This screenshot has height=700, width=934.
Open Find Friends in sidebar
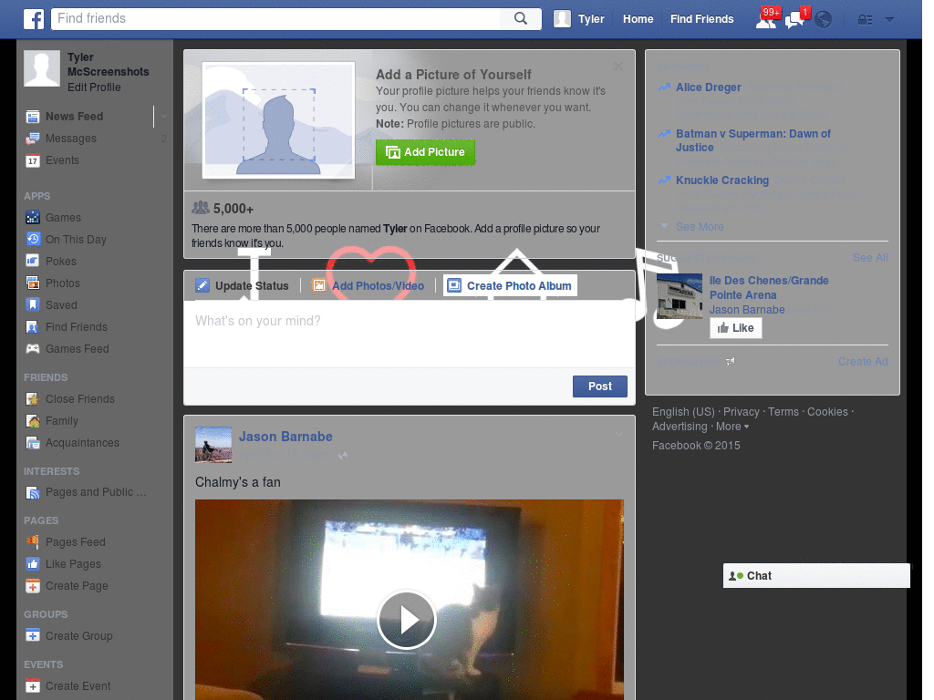coord(77,327)
